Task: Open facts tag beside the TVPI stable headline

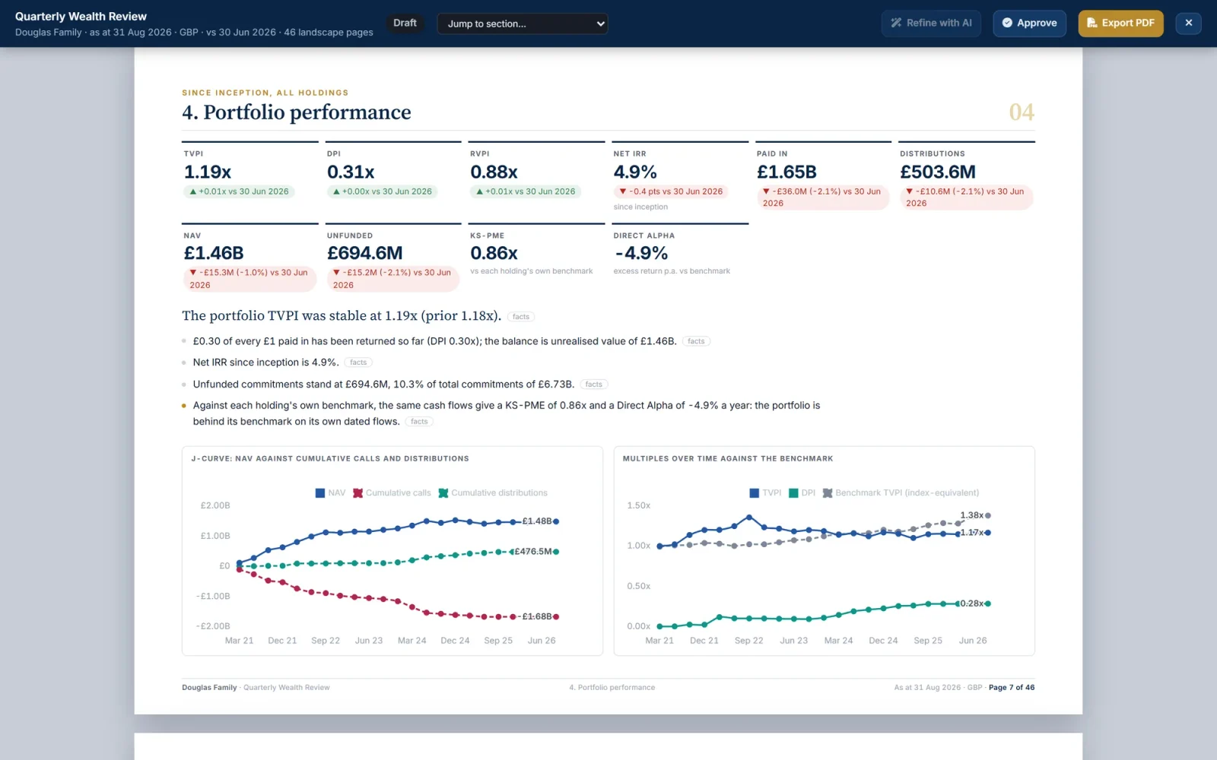Action: coord(521,317)
